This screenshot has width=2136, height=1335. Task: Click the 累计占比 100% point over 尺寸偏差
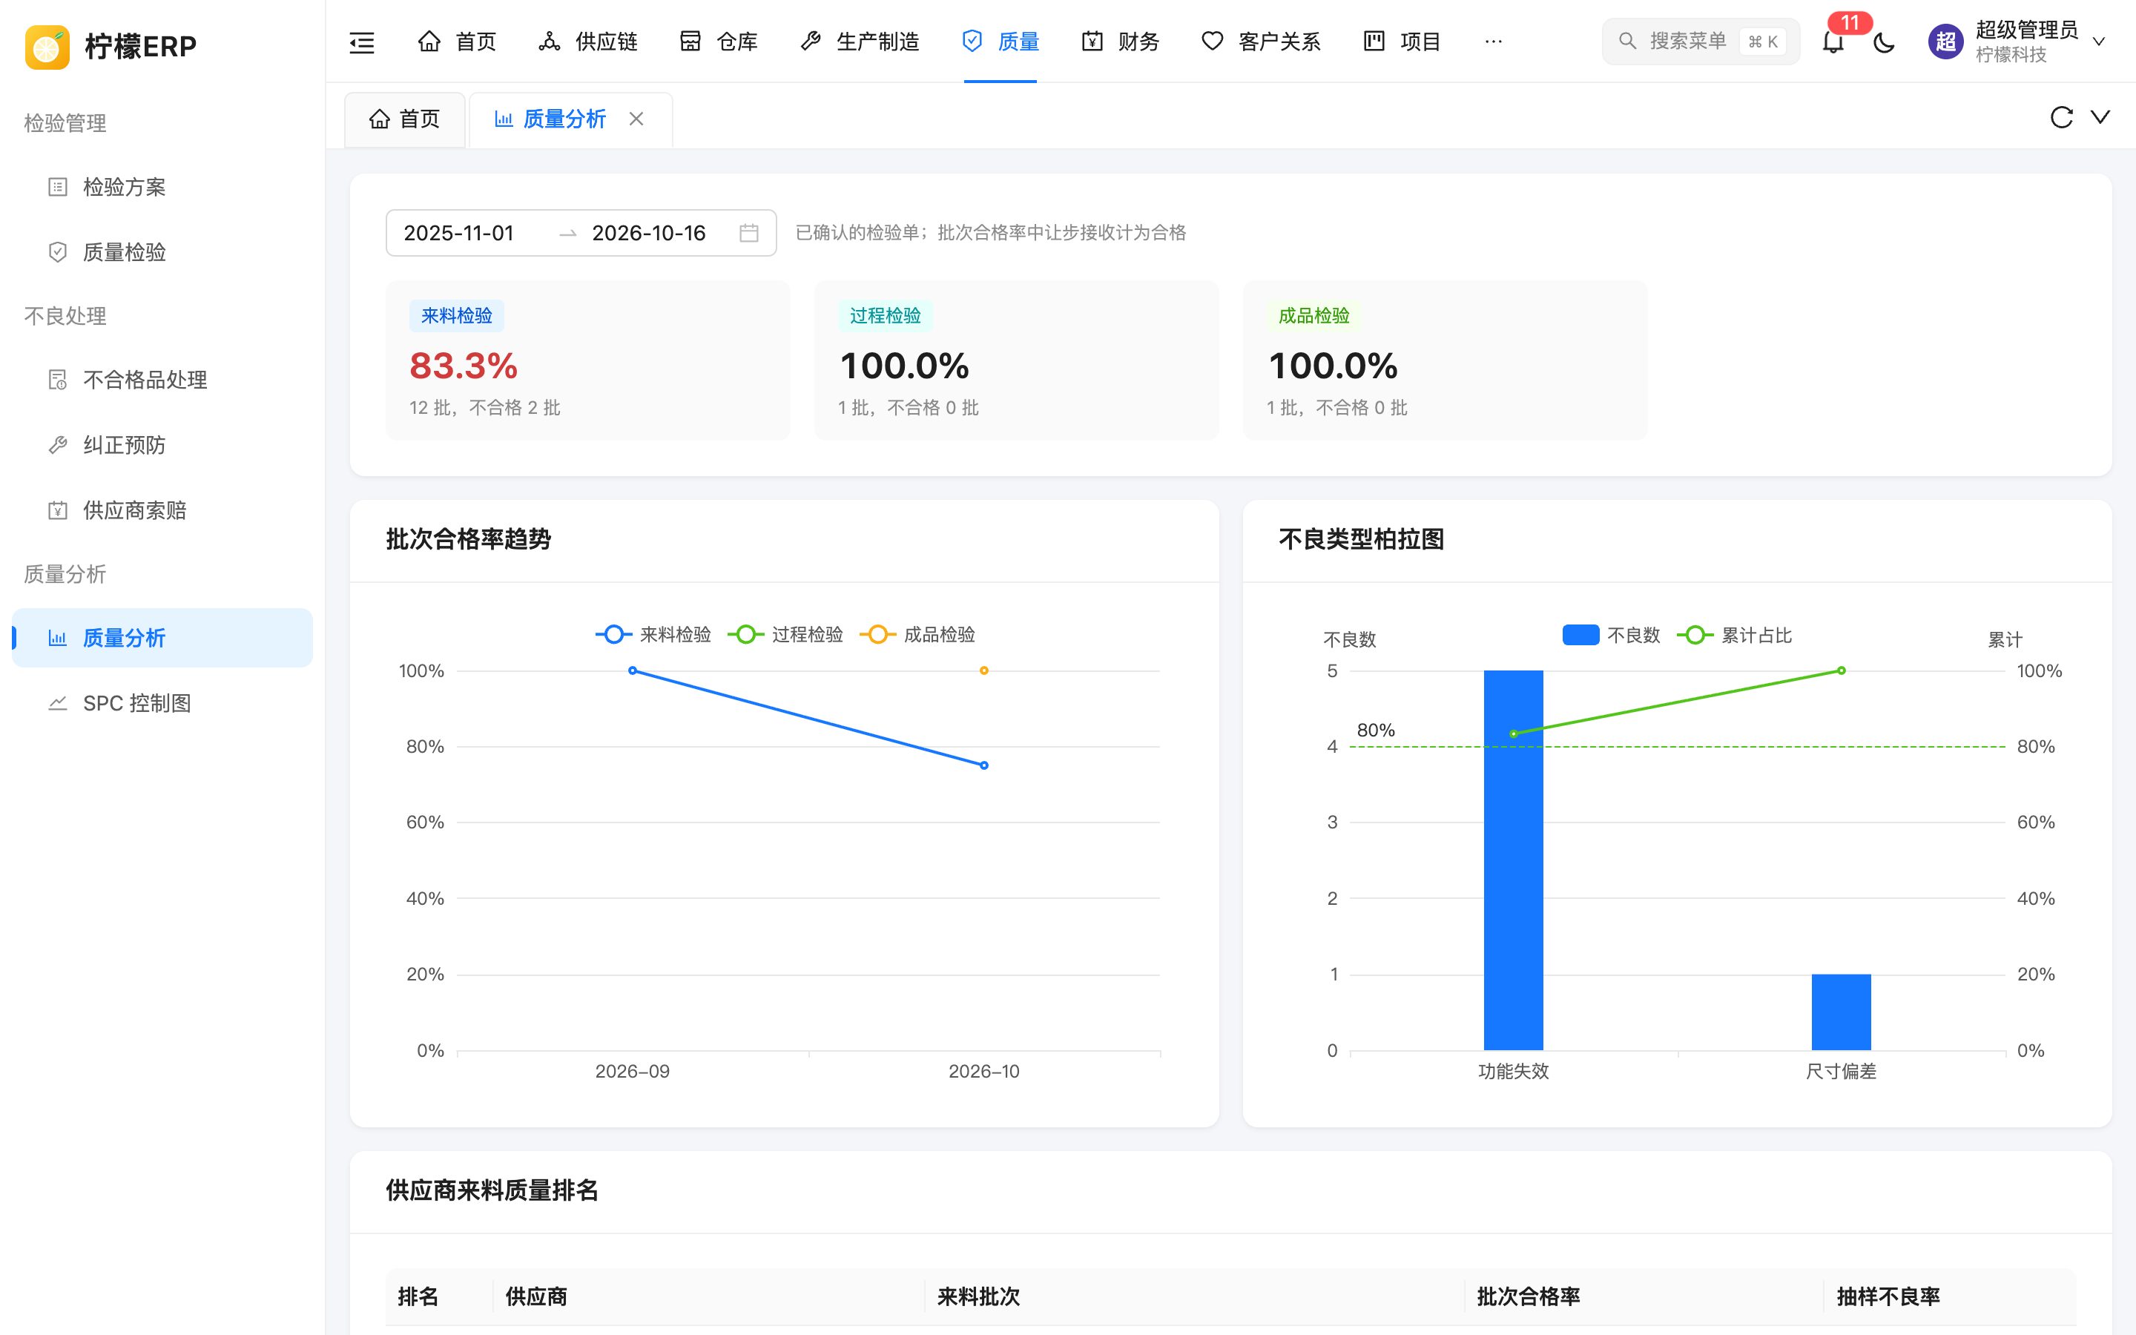coord(1842,671)
